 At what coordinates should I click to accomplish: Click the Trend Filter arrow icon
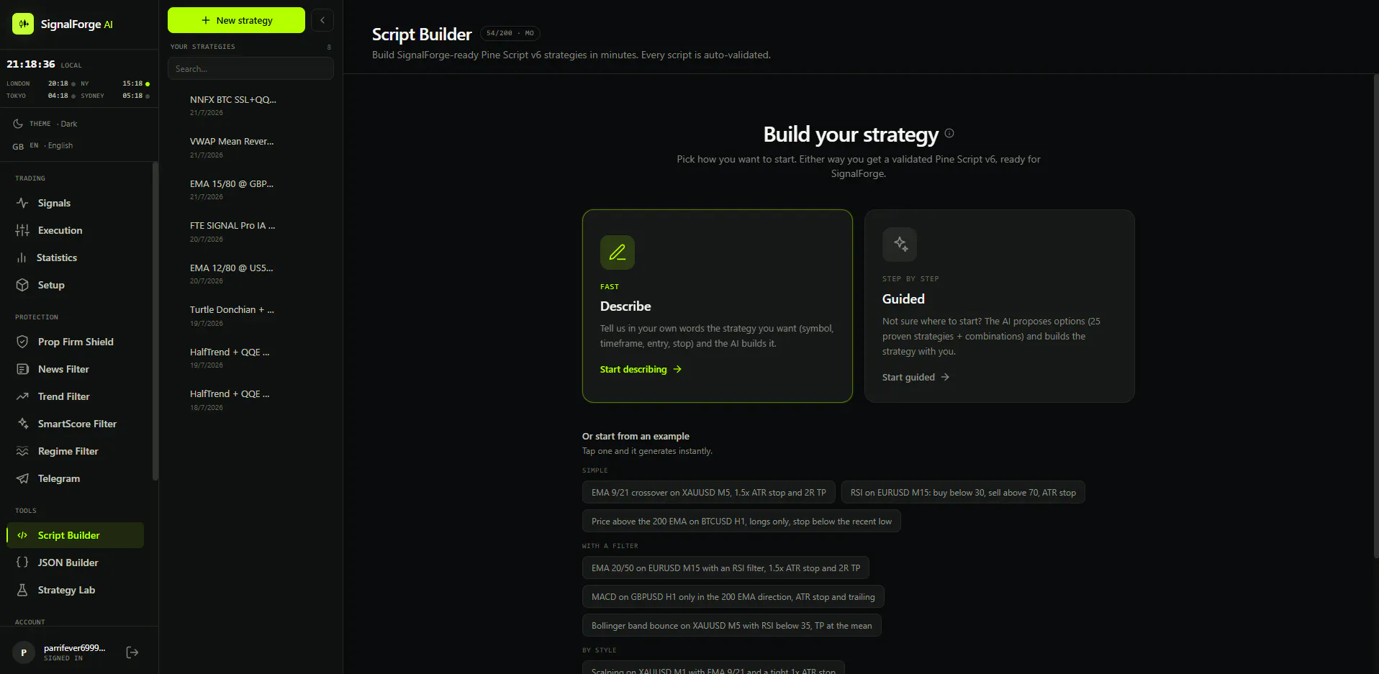coord(22,396)
